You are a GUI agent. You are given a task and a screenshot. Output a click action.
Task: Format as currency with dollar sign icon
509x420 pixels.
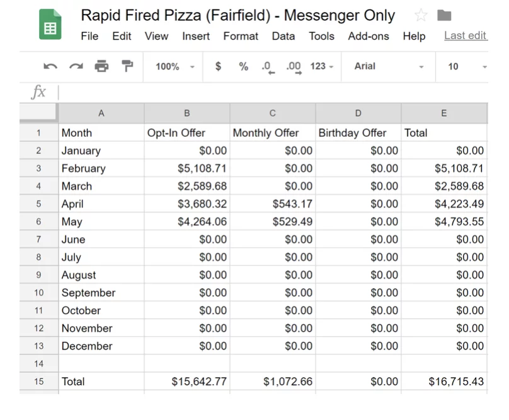click(218, 66)
